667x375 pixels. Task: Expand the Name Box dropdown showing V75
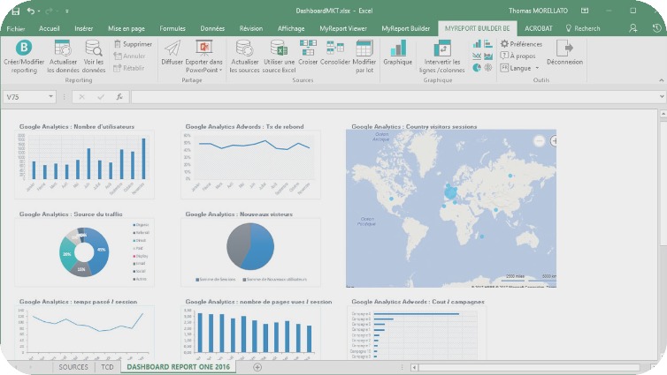pyautogui.click(x=50, y=97)
